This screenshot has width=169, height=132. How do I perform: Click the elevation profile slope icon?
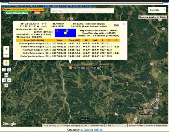click(4, 80)
